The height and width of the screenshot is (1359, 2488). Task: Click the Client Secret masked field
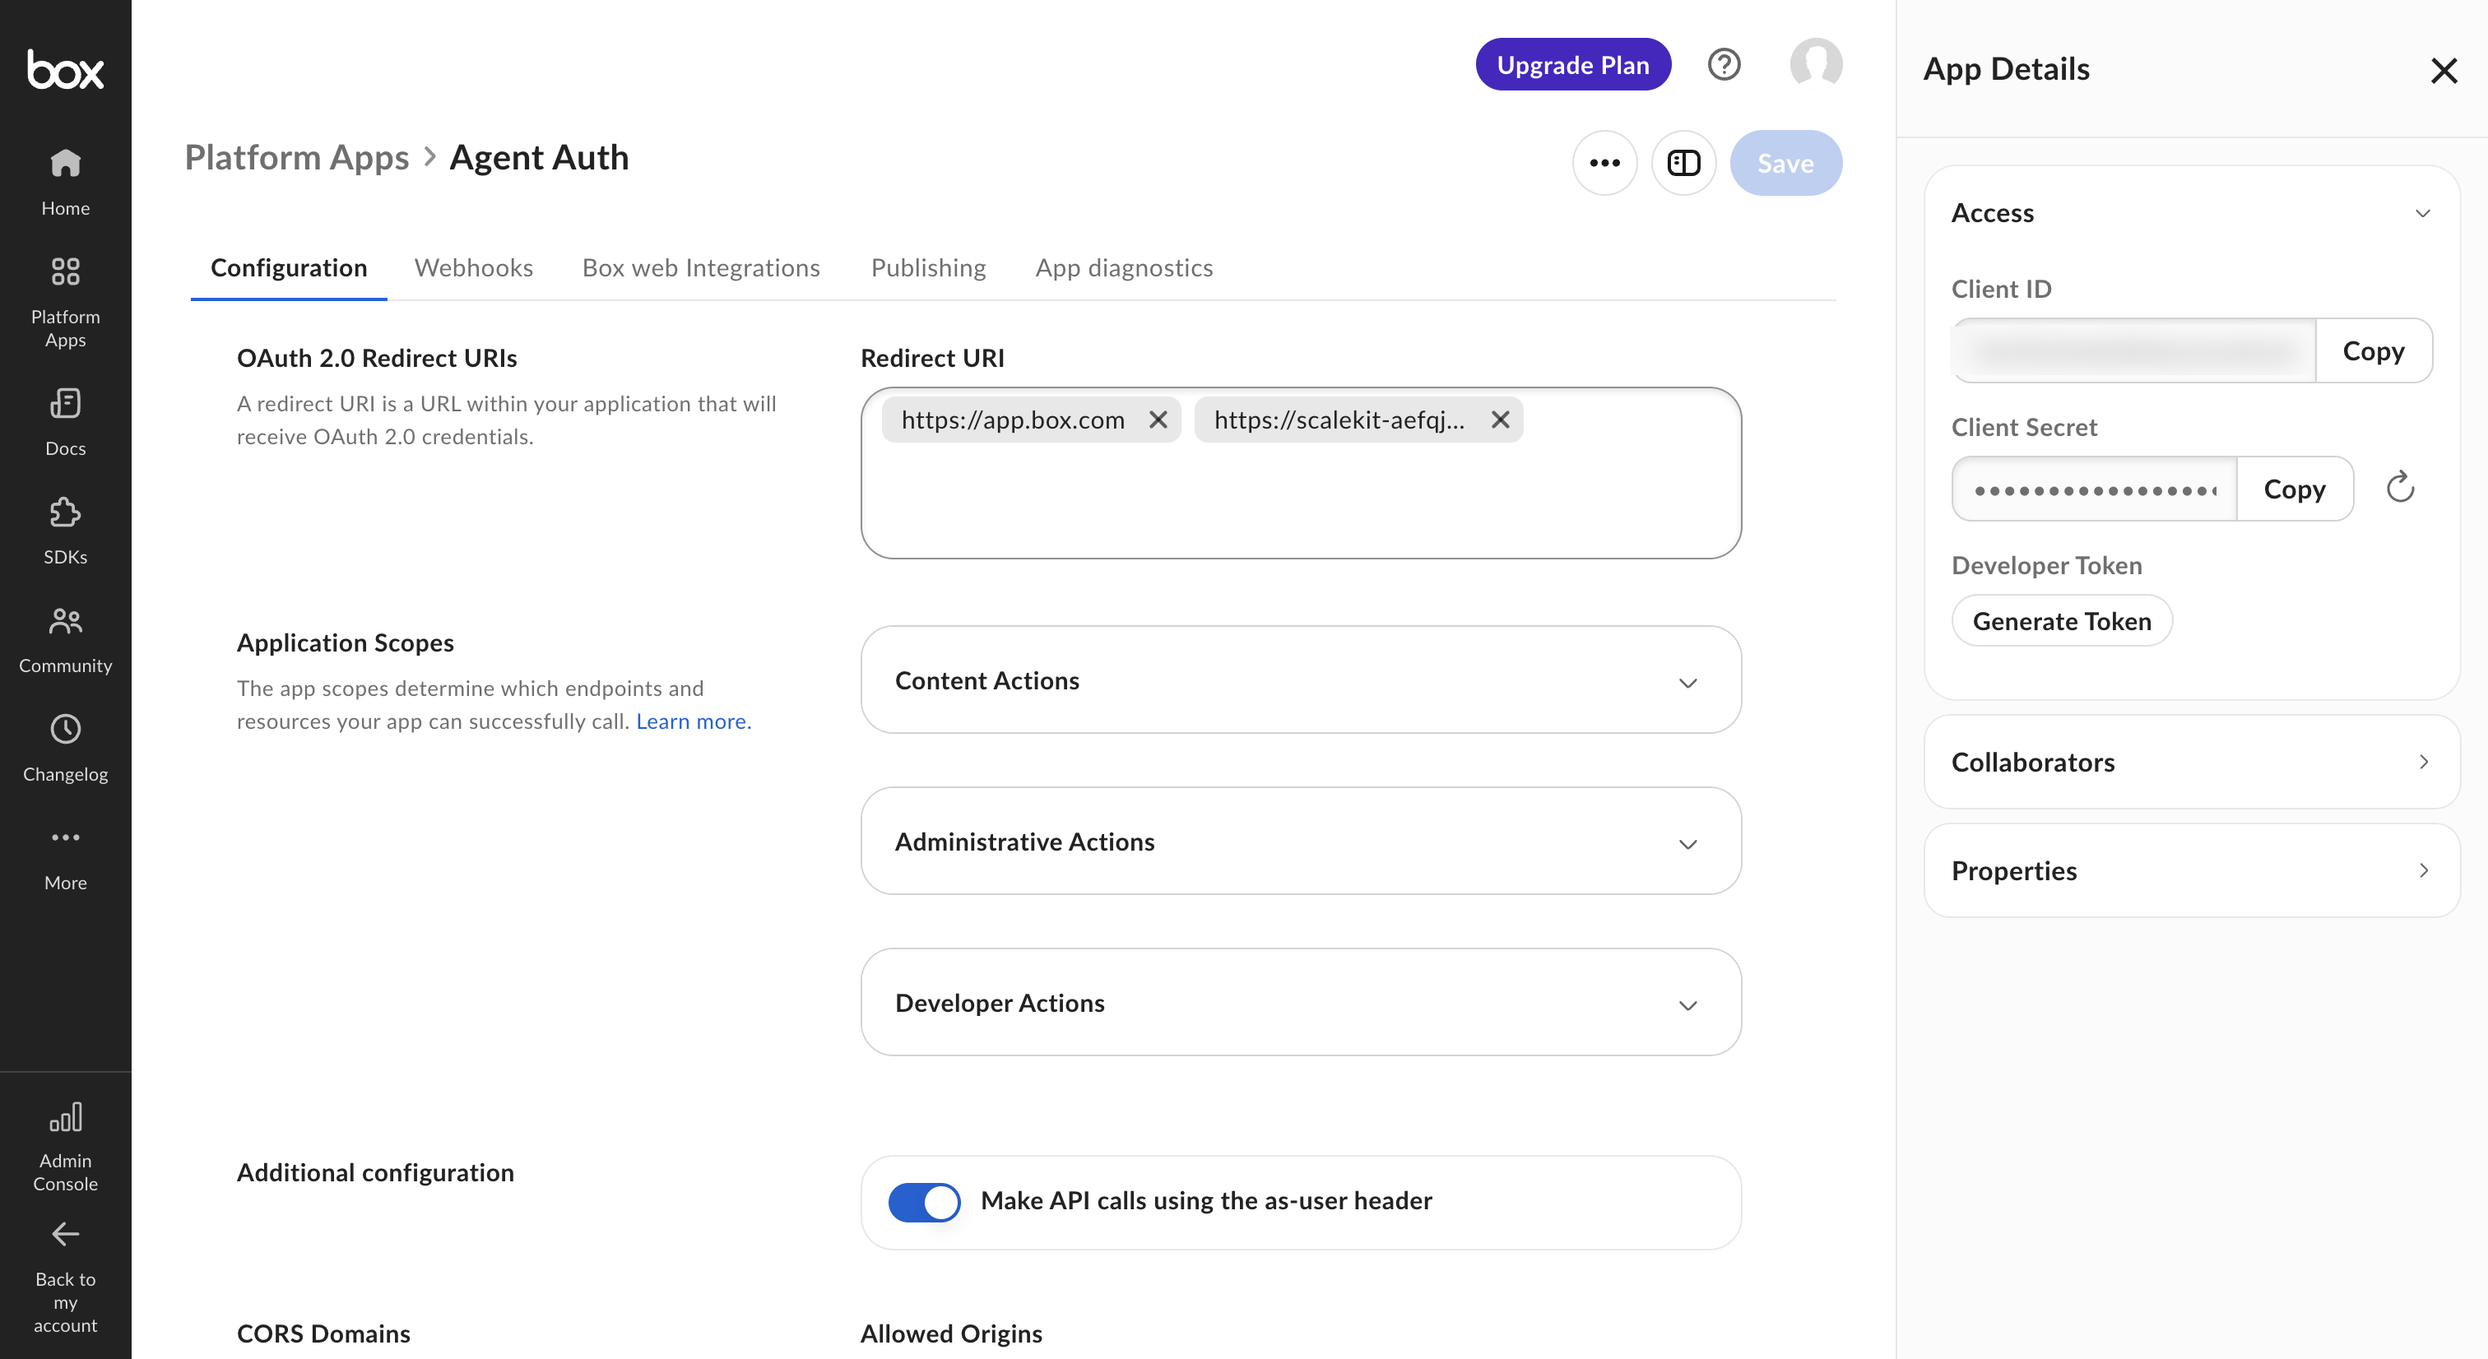[x=2094, y=489]
